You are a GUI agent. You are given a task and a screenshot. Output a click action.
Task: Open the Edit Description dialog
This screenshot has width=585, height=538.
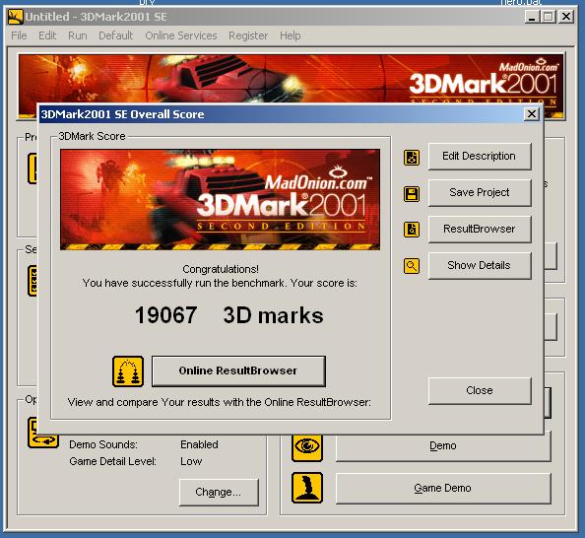[x=480, y=156]
